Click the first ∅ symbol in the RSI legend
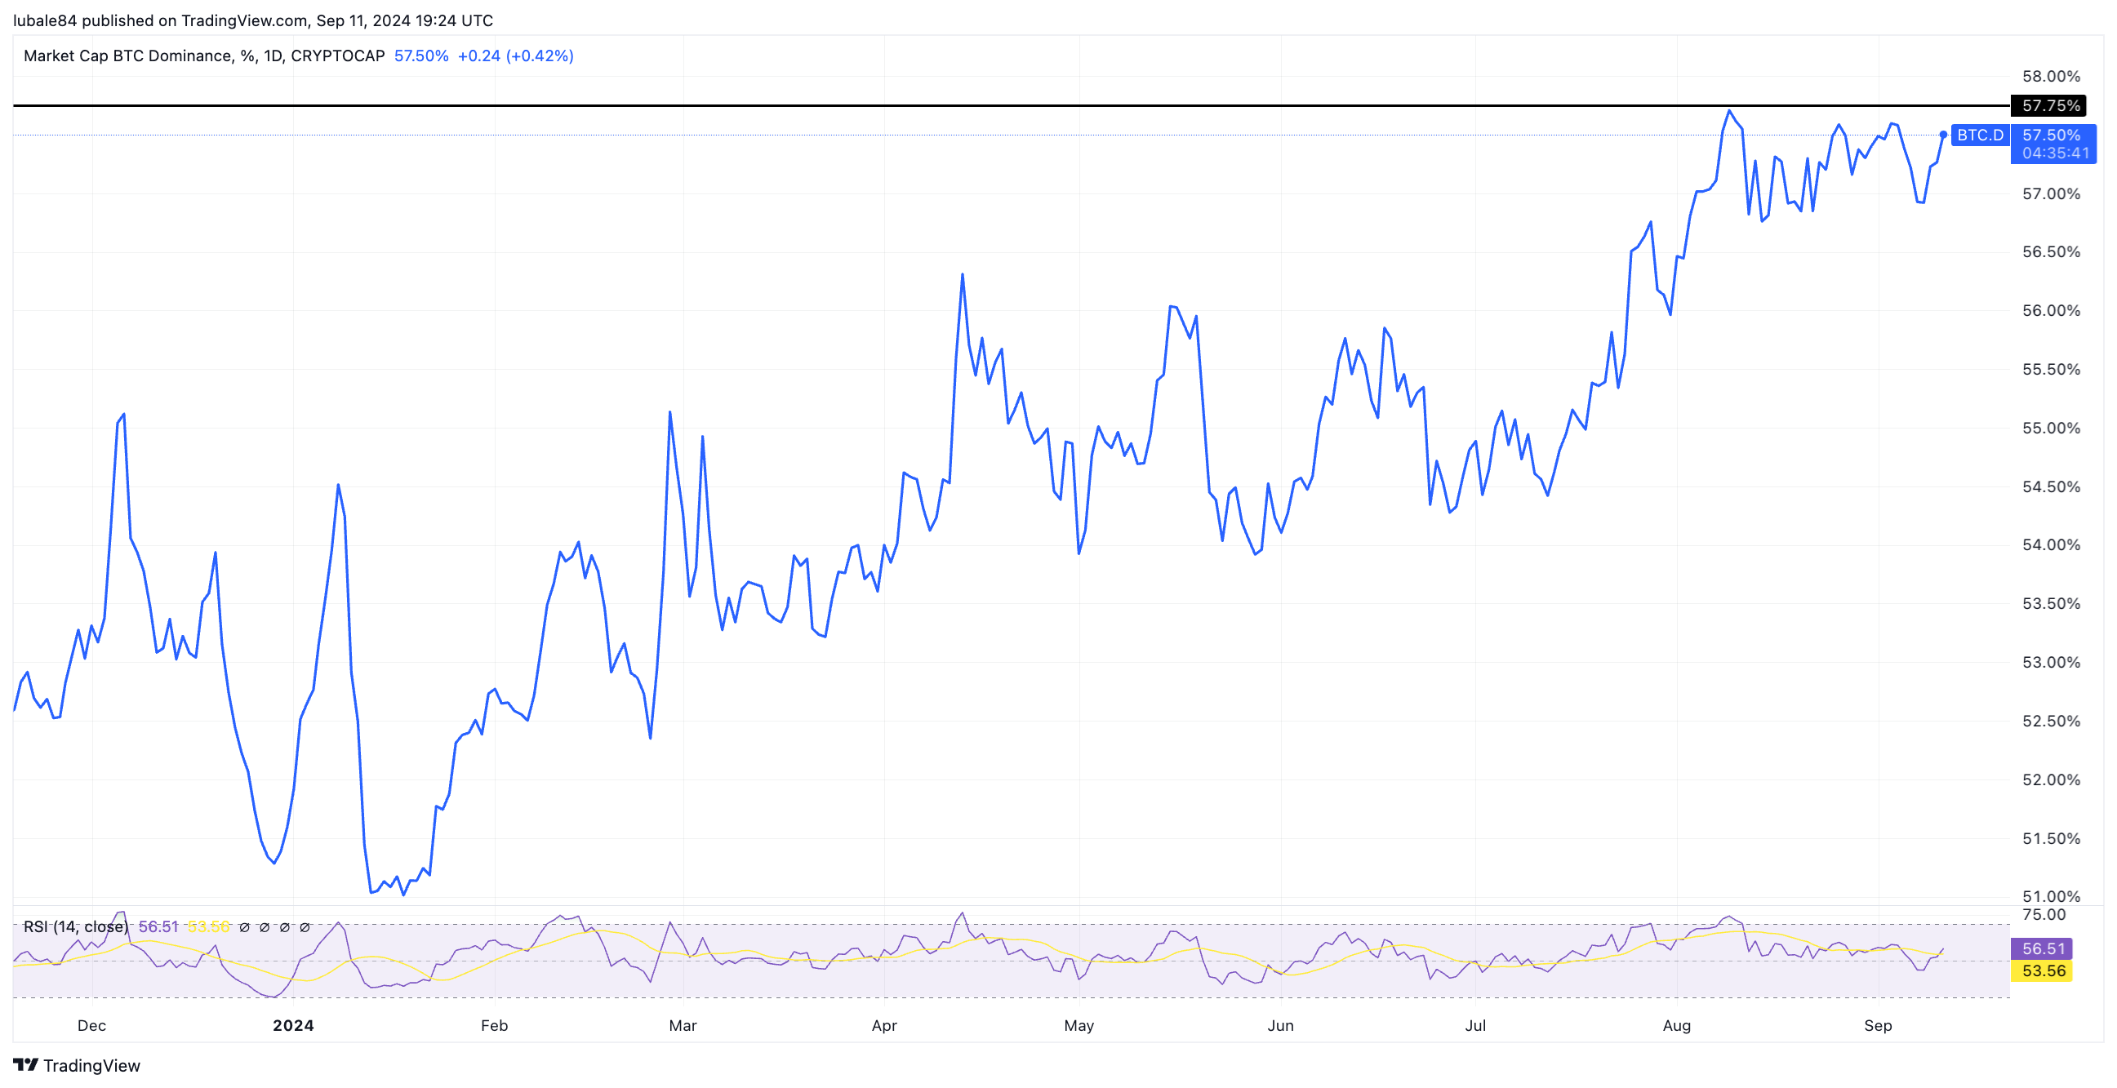 244,927
